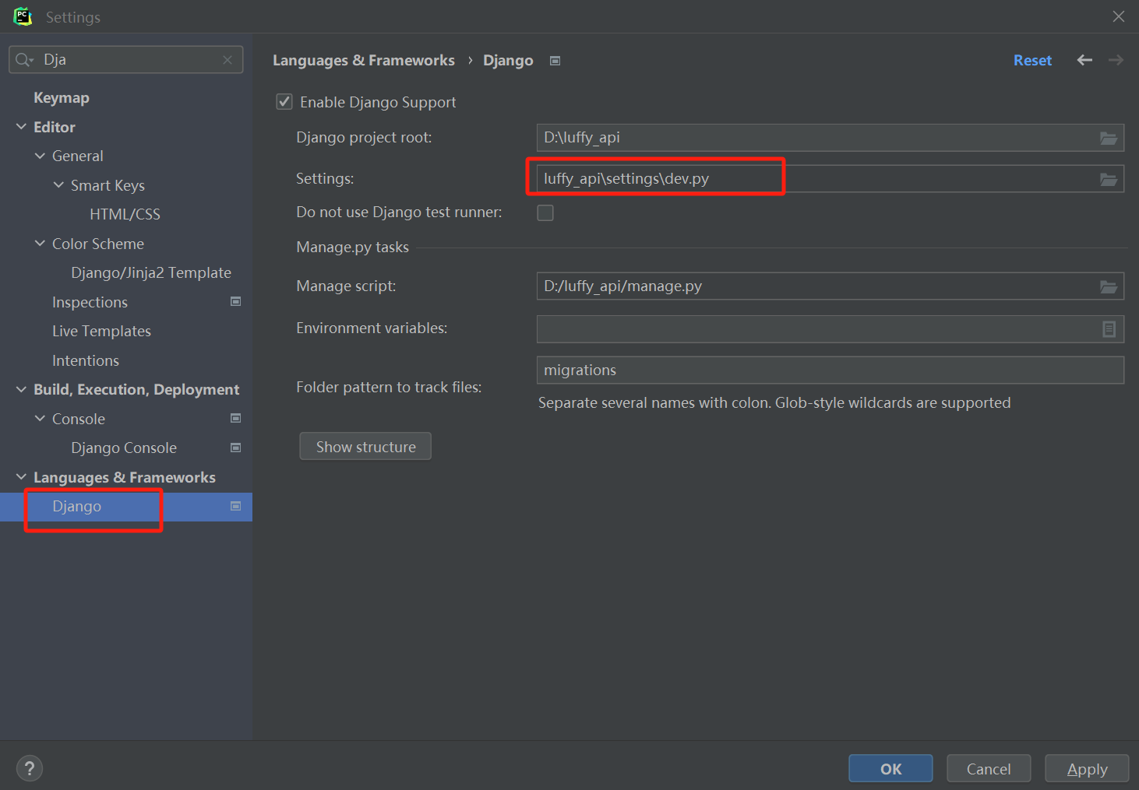Screen dimensions: 1139x790
Task: Go forward with the right arrow
Action: (x=1116, y=60)
